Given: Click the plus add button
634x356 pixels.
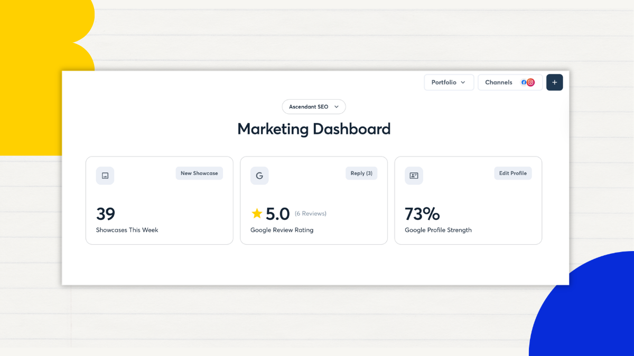Looking at the screenshot, I should tap(554, 82).
